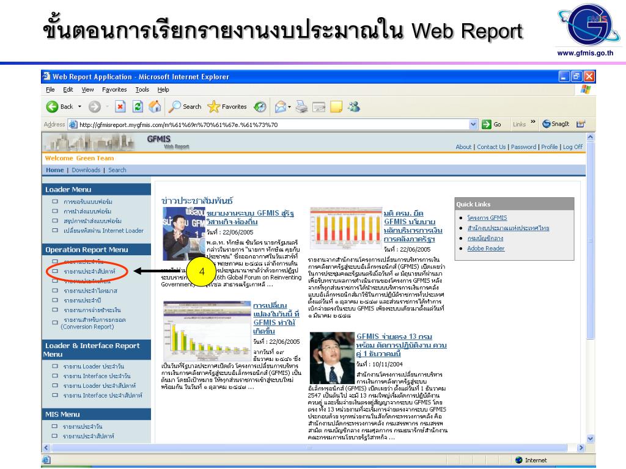
Task: Click the Messenger people toolbar icon
Action: click(x=354, y=106)
